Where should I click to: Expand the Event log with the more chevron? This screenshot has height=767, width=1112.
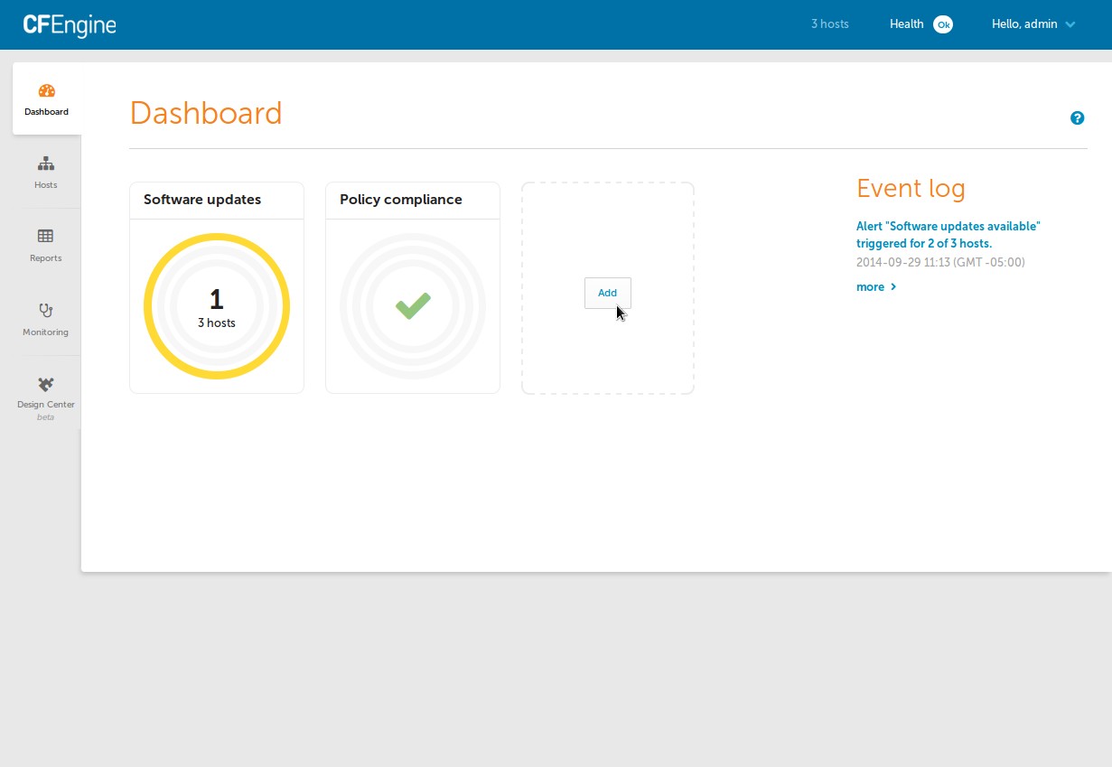point(892,286)
